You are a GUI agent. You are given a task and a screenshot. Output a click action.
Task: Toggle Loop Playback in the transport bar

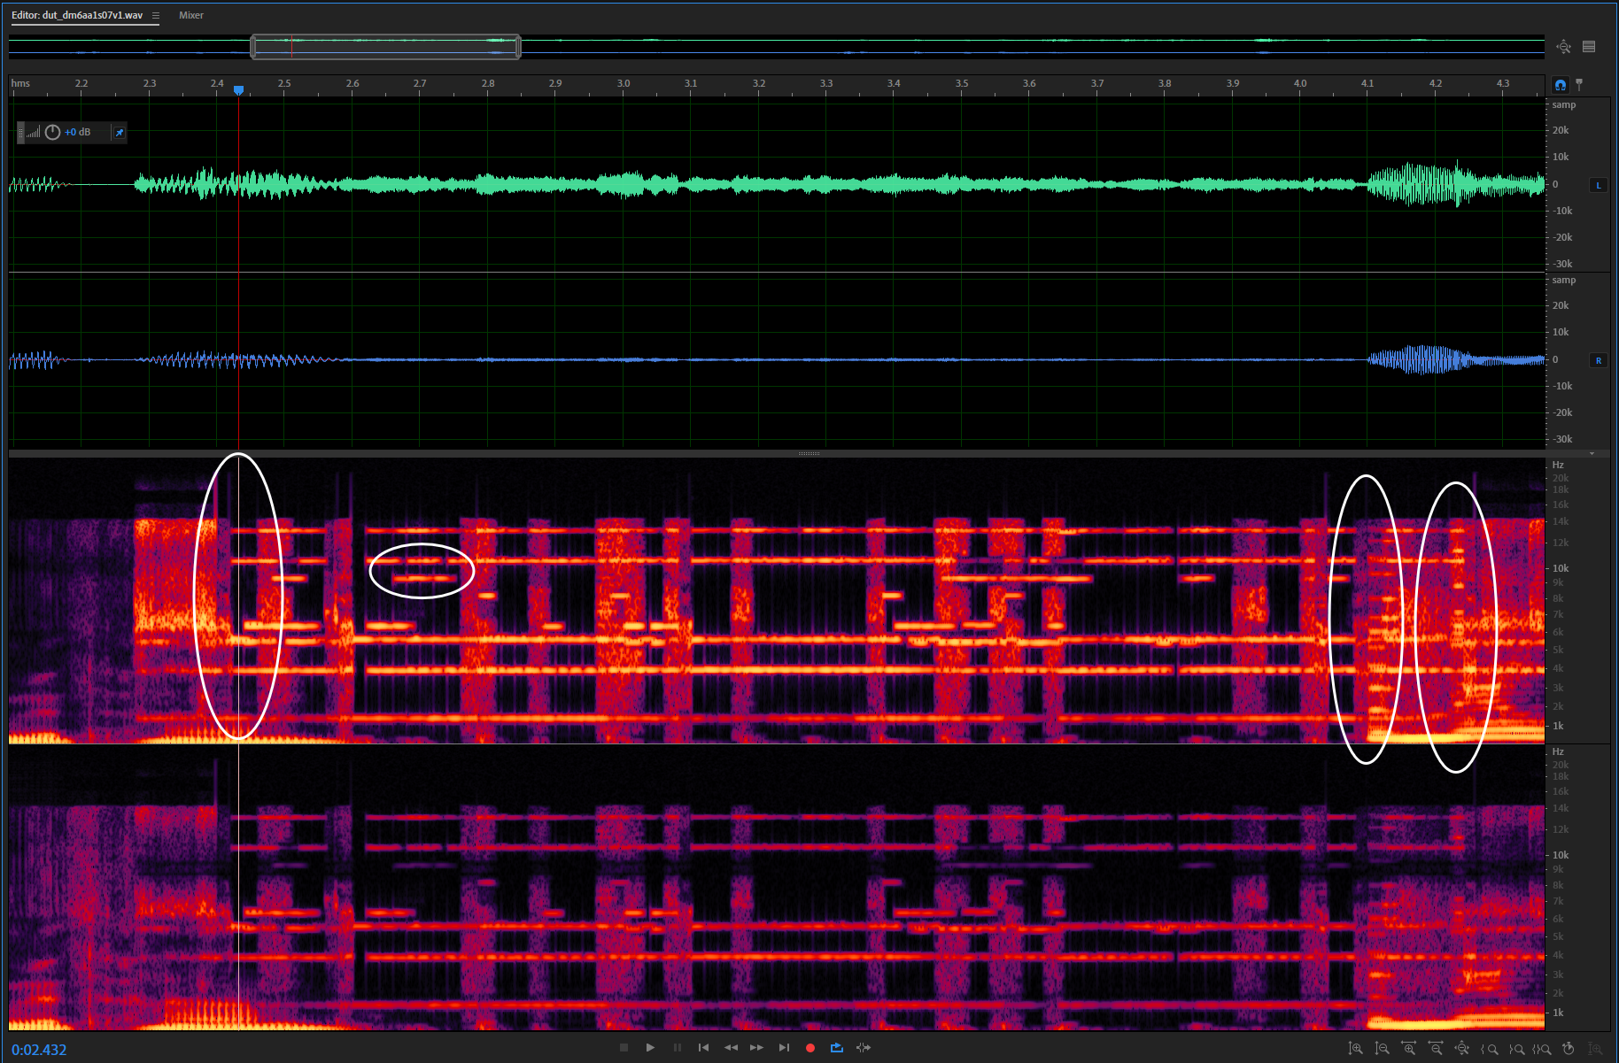(836, 1048)
